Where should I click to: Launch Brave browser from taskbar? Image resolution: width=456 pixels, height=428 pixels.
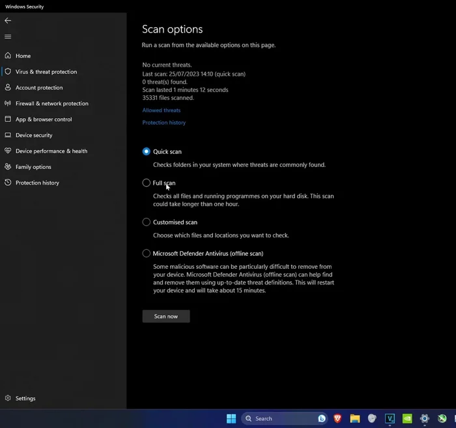pos(337,419)
